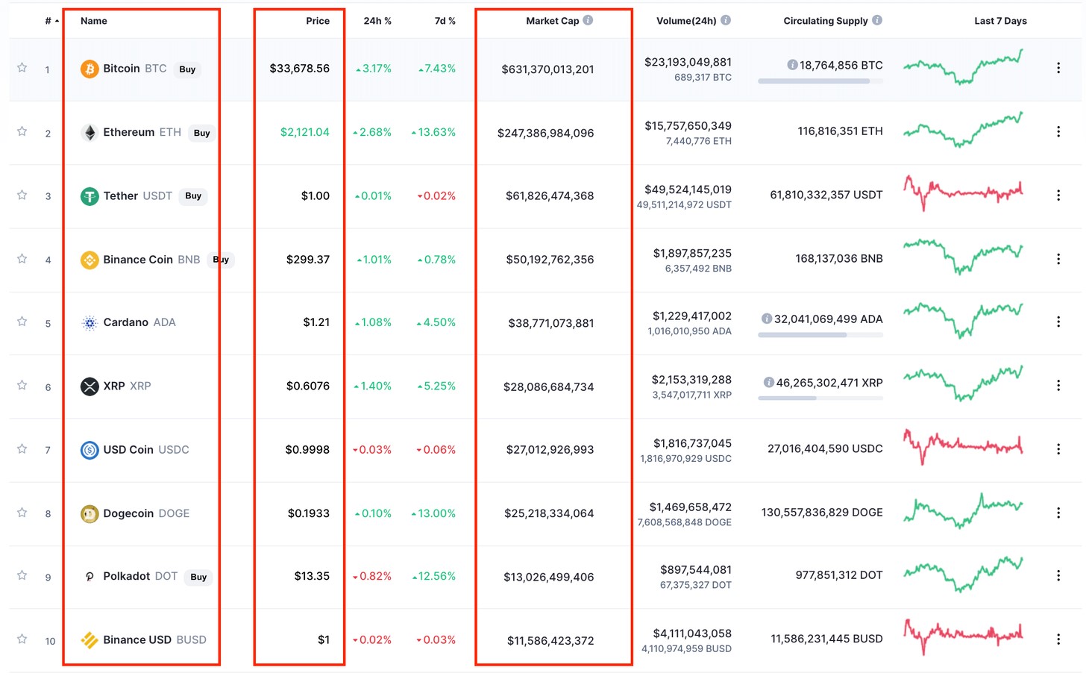Open Tether's red 7-day sparkline chart

point(963,193)
